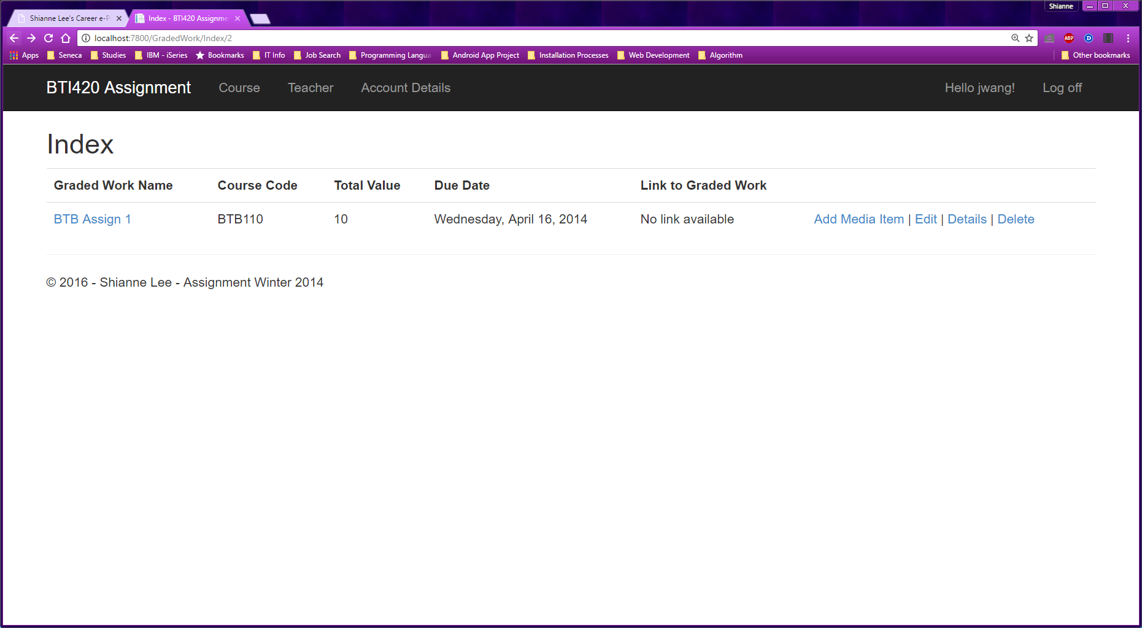Image resolution: width=1142 pixels, height=628 pixels.
Task: Edit the BTB Assign 1 row
Action: click(x=925, y=219)
